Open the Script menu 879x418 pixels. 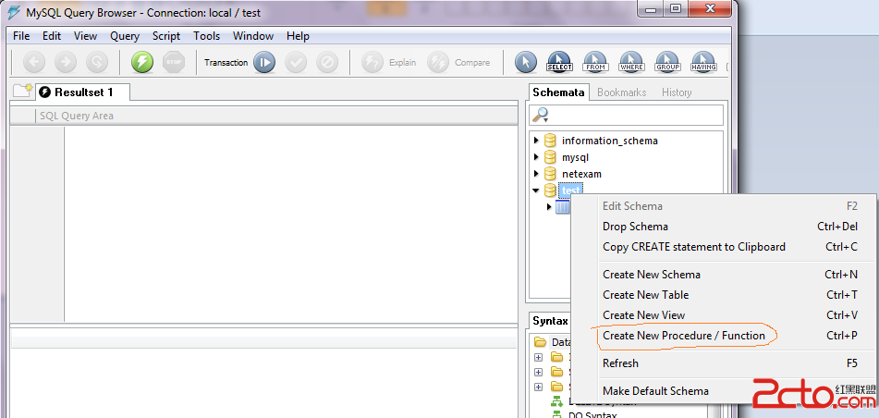pyautogui.click(x=166, y=36)
